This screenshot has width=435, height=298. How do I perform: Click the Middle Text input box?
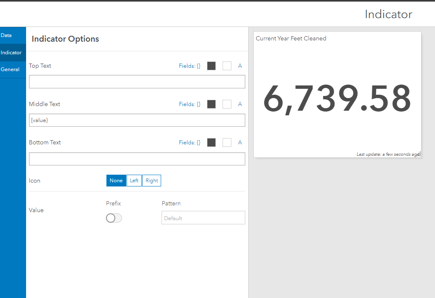click(x=137, y=120)
